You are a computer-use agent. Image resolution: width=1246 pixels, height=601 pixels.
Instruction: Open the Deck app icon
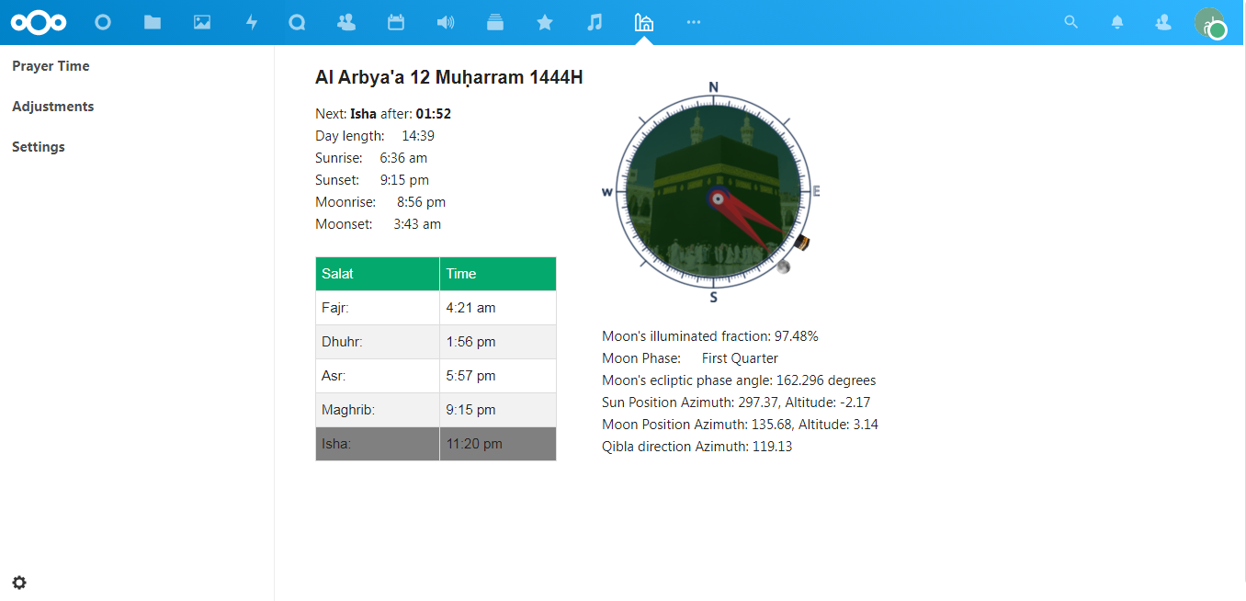495,22
